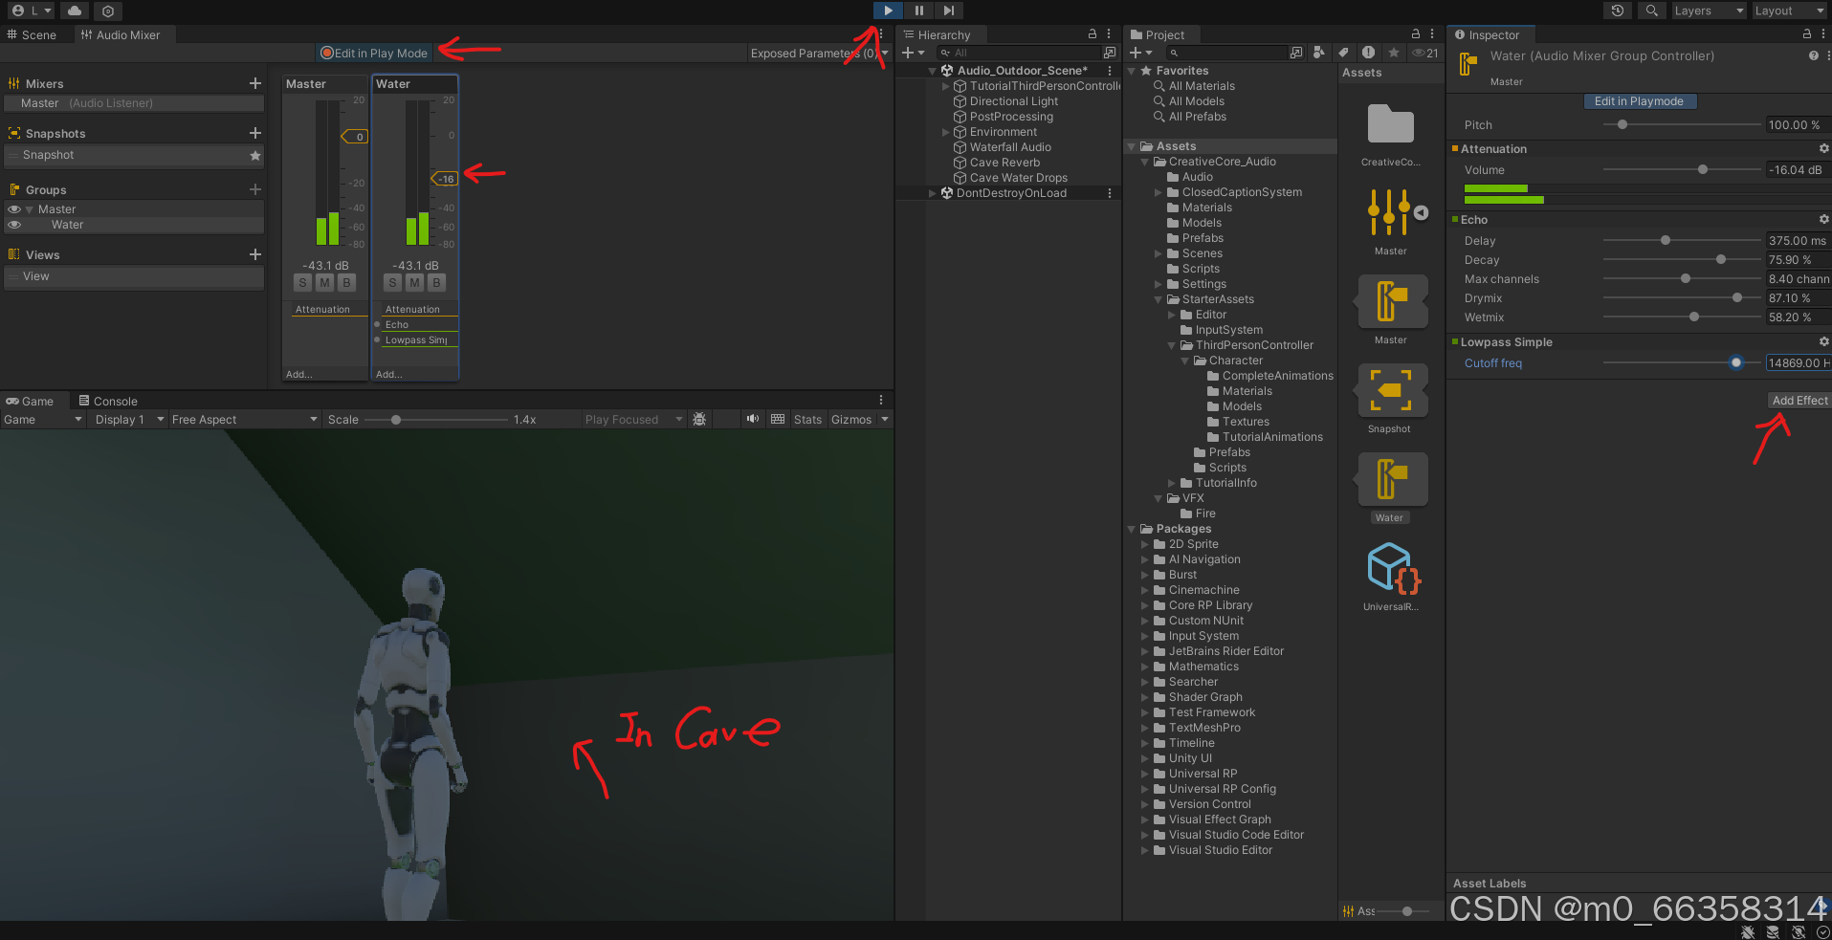Click the Play button in top toolbar
This screenshot has width=1832, height=940.
[888, 11]
